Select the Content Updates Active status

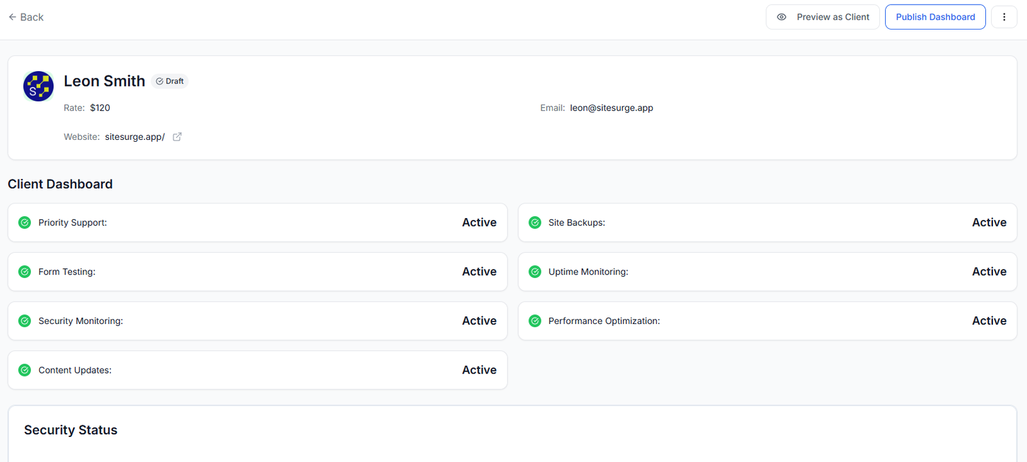479,370
